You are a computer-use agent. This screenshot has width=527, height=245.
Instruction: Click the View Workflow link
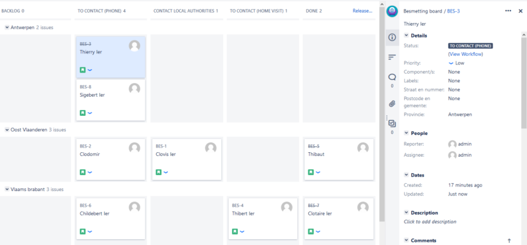466,54
